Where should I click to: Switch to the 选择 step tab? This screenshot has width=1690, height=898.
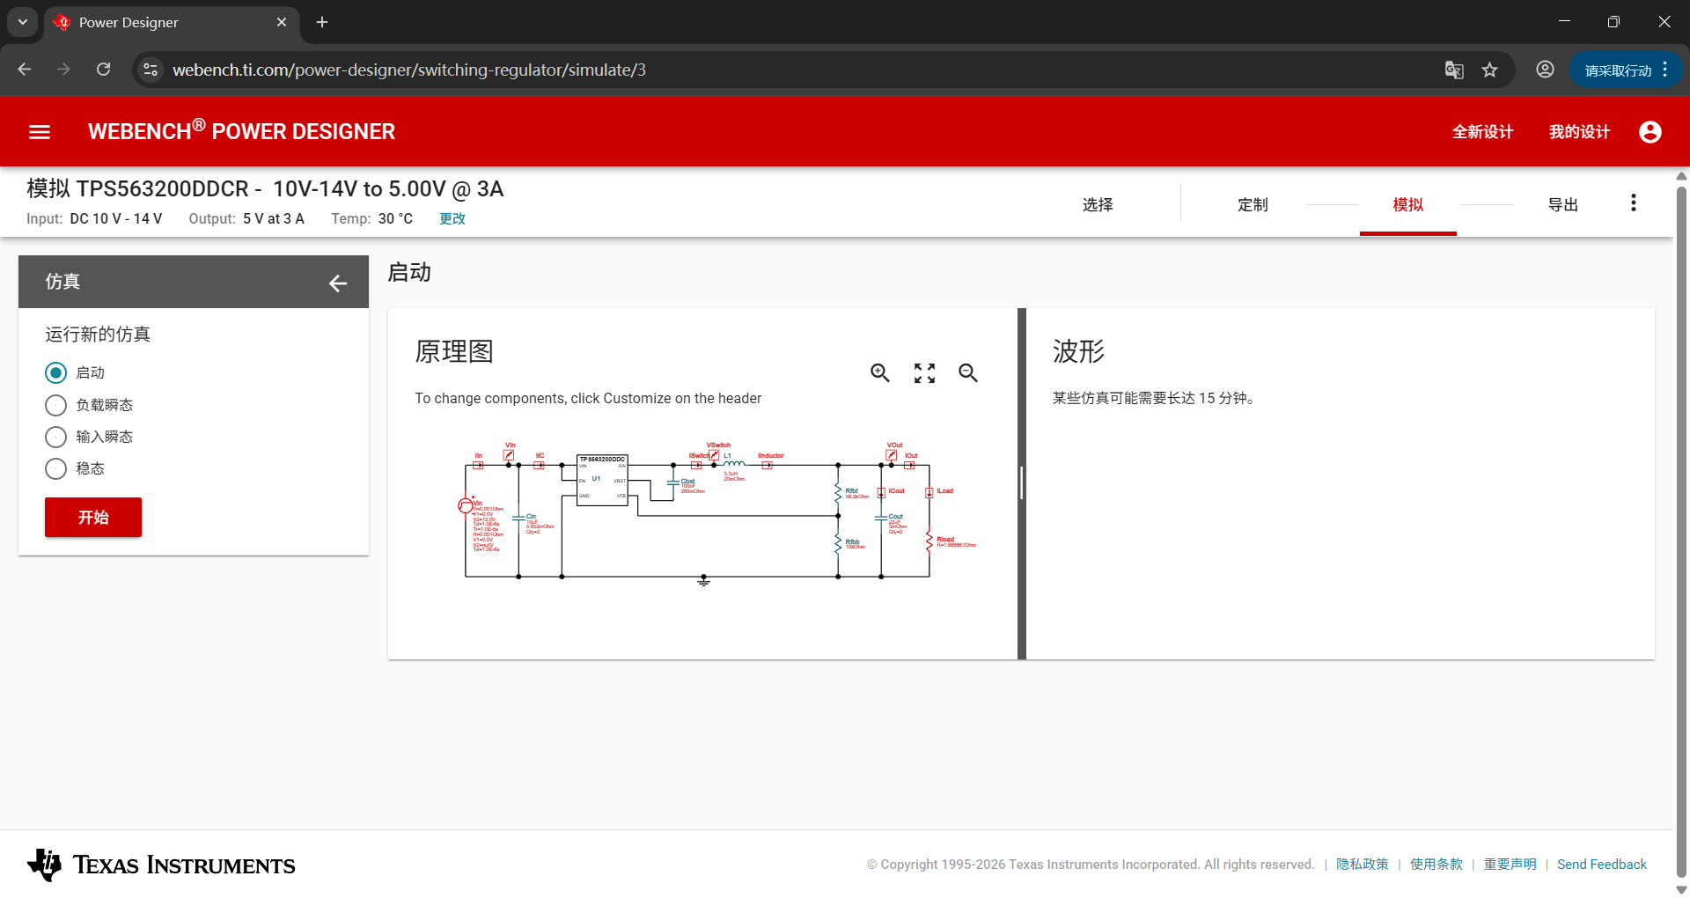click(x=1098, y=205)
